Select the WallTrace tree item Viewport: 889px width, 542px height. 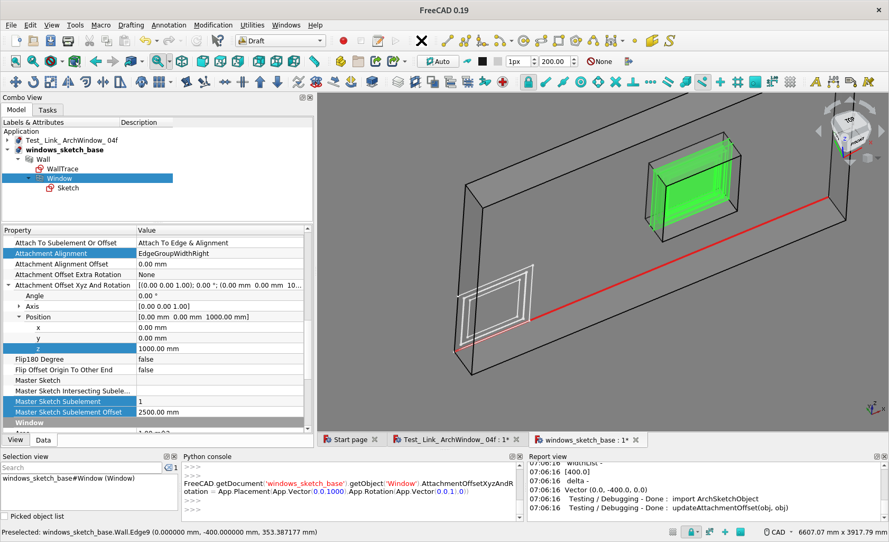click(x=62, y=169)
